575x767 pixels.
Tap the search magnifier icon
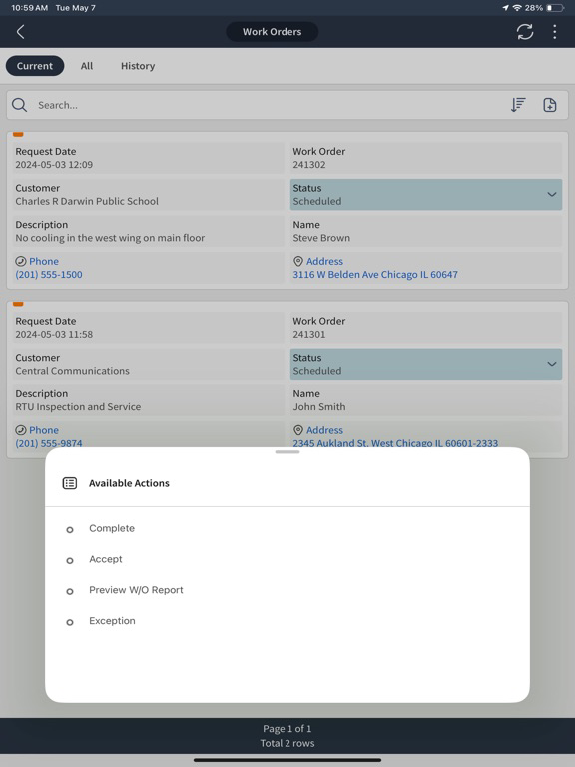(20, 105)
